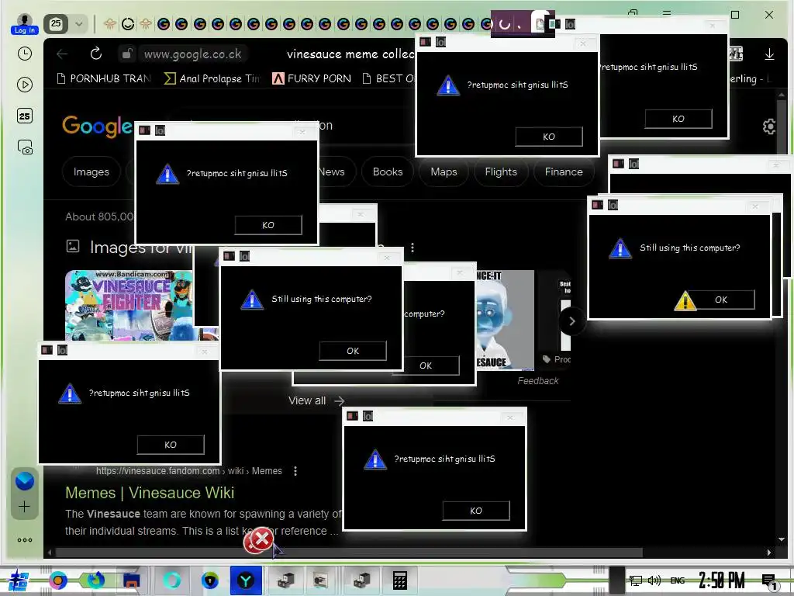Go back with the browser back arrow
Viewport: 794px width, 596px height.
[62, 54]
